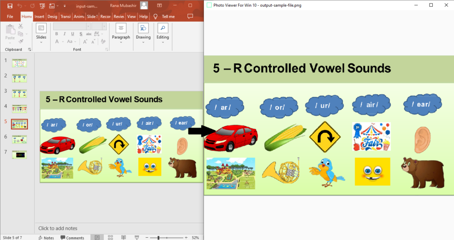Switch to the View ribbon tab

click(131, 16)
